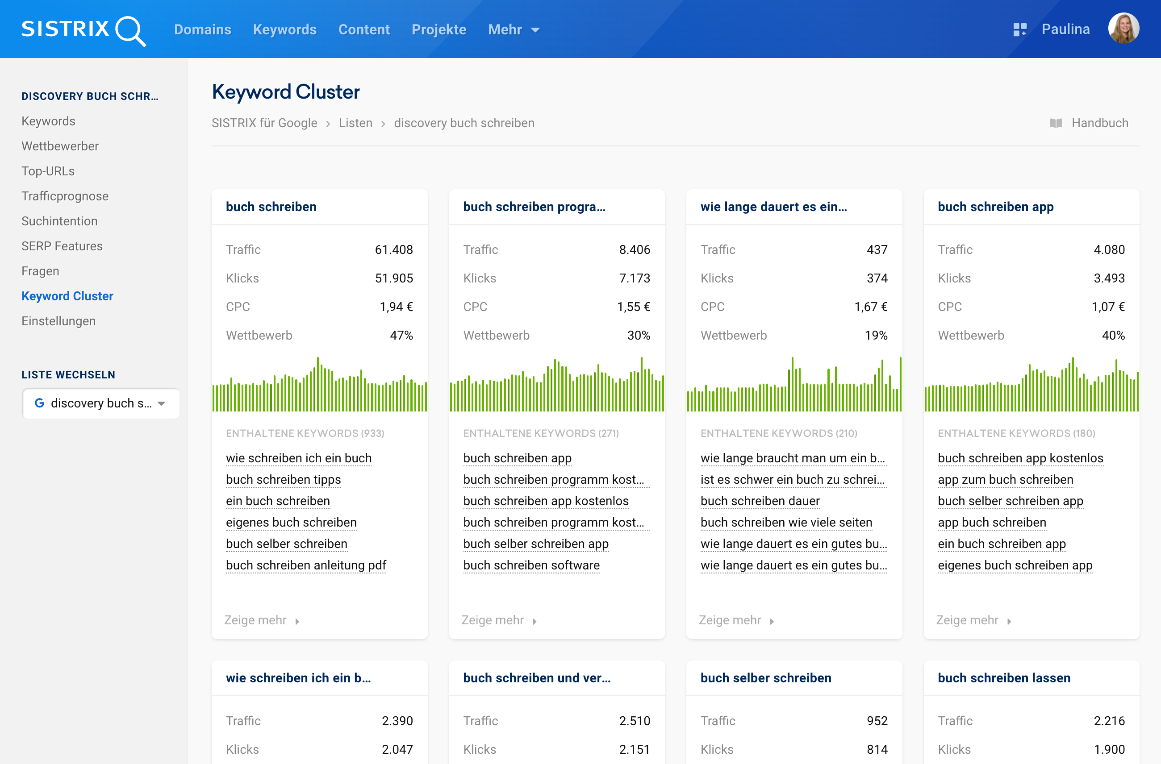The width and height of the screenshot is (1161, 764).
Task: Open the 'buch schreiben progra...' cluster title
Action: 534,207
